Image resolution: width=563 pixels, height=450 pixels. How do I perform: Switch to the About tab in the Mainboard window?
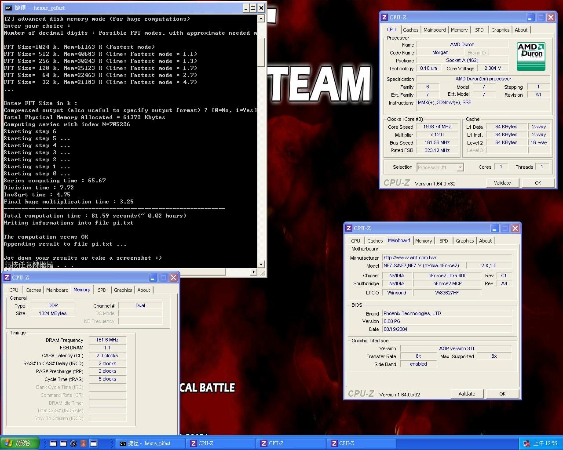(x=486, y=241)
